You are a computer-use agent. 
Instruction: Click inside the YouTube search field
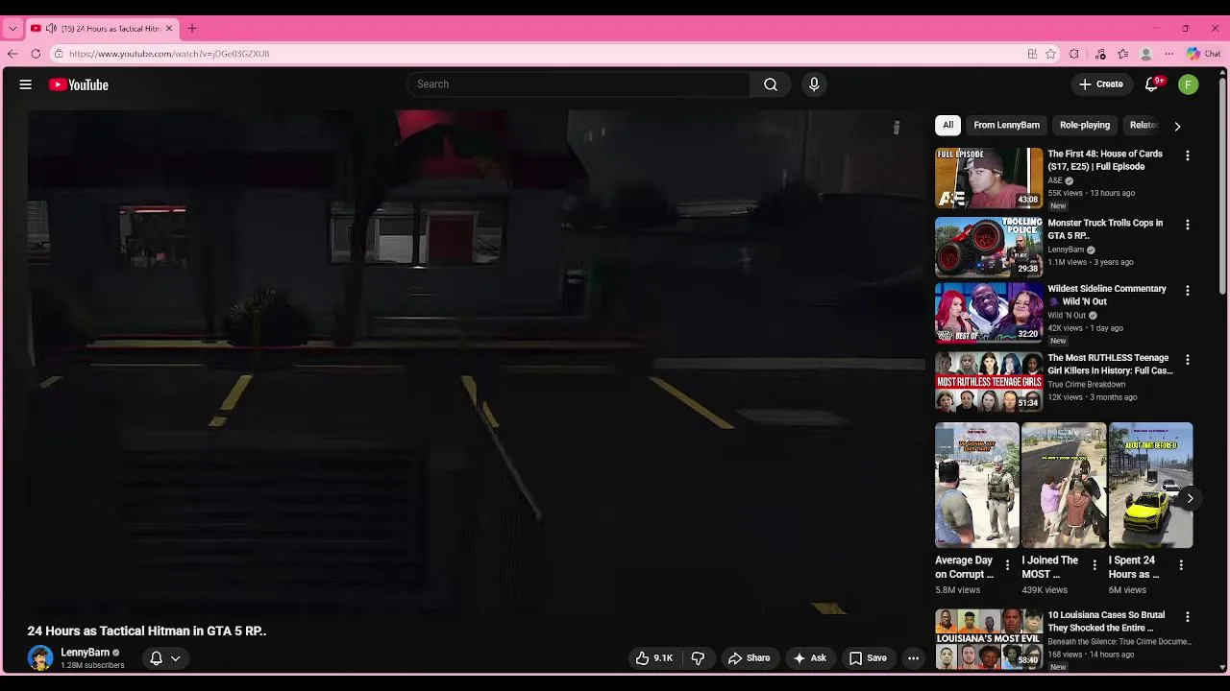[578, 84]
